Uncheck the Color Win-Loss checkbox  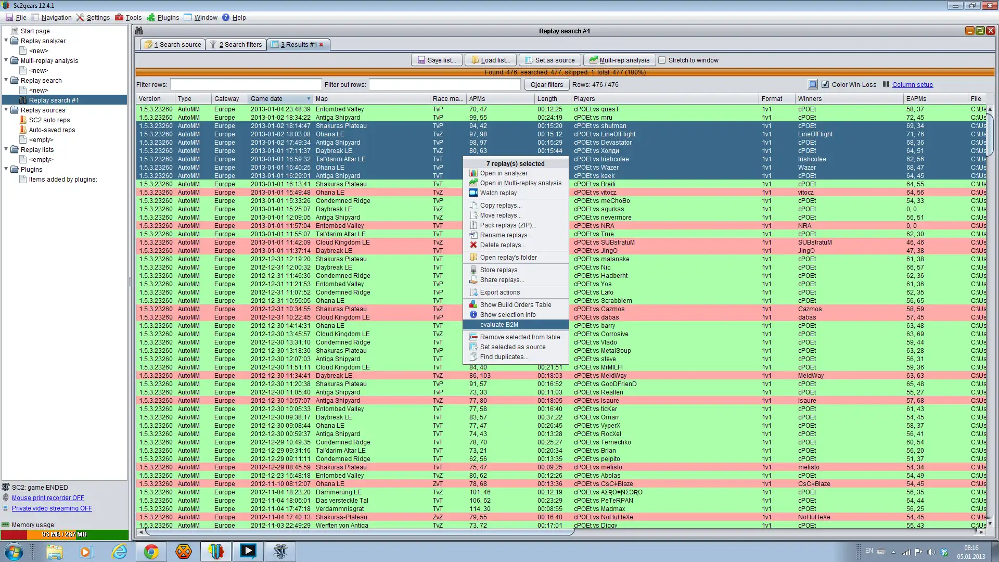tap(825, 84)
